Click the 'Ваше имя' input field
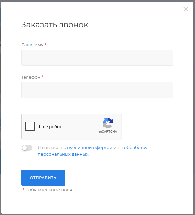 click(97, 58)
